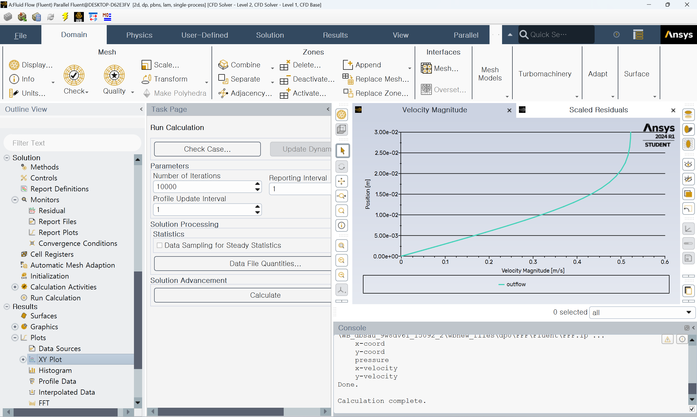Click the Combine zones icon
This screenshot has height=417, width=697.
point(223,65)
